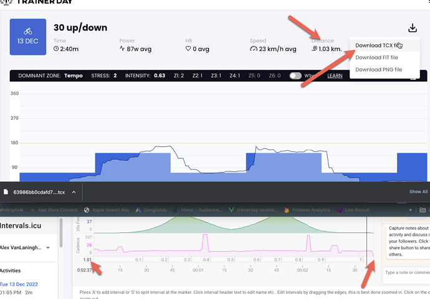Click the Z4: 1 zone entry
Screen dimensions: 430x299
point(235,75)
